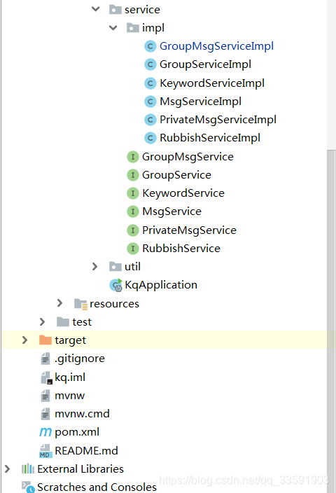Click the PrivateMsgService interface icon
Image resolution: width=336 pixels, height=493 pixels.
132,230
